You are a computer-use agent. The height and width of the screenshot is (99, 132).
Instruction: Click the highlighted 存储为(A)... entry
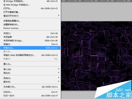(30, 48)
